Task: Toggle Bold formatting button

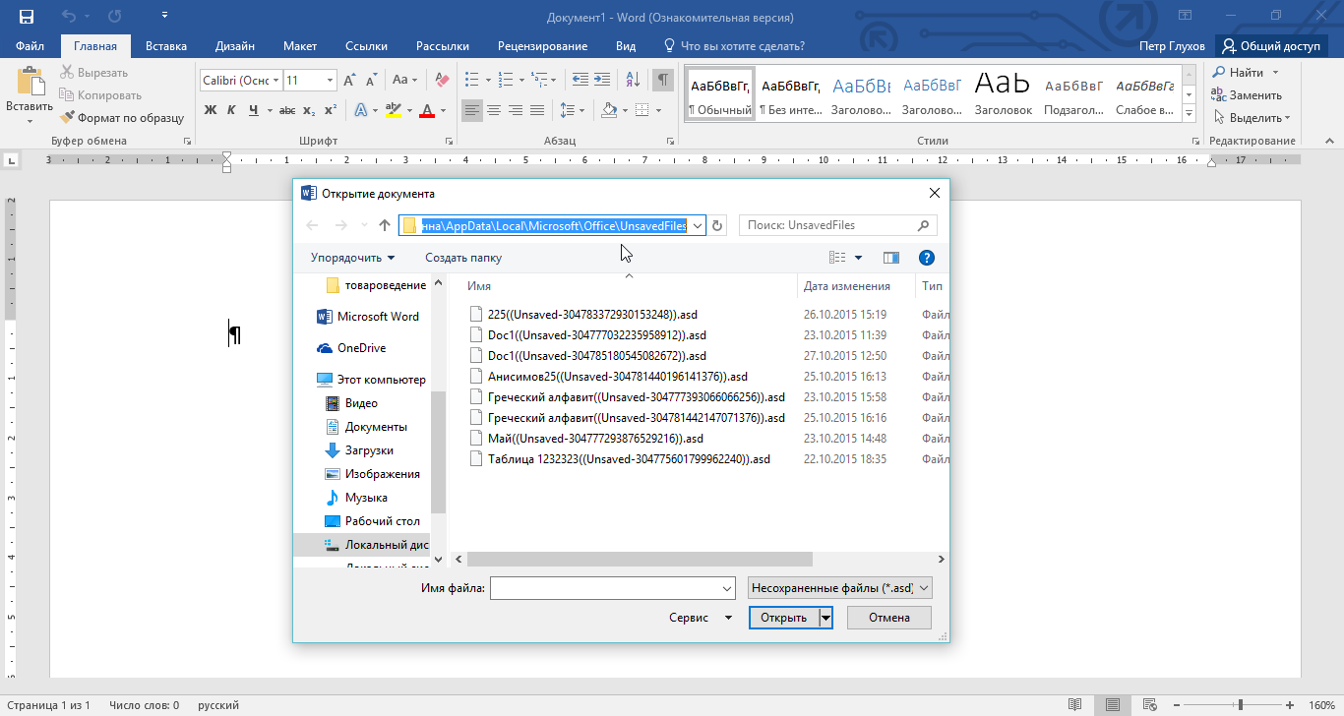Action: [x=210, y=110]
